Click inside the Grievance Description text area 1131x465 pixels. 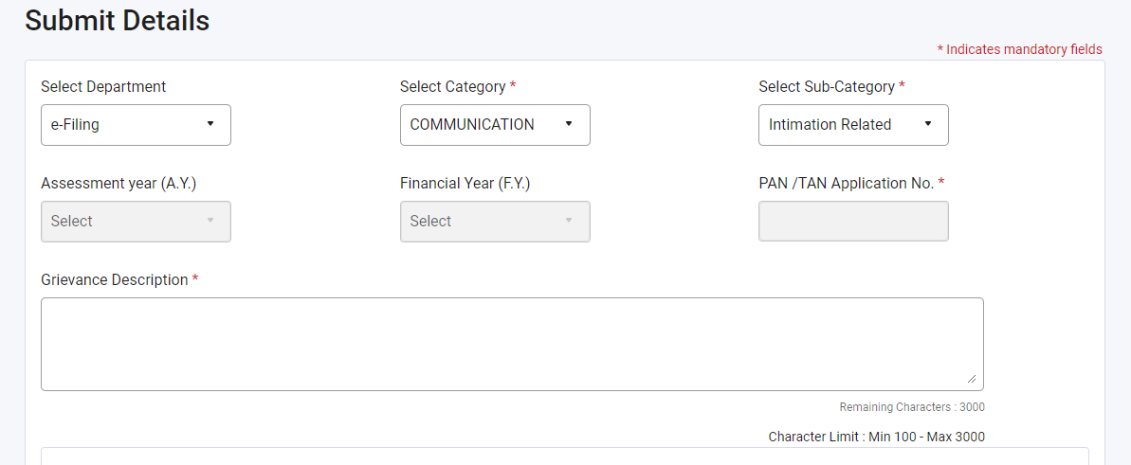click(x=512, y=344)
